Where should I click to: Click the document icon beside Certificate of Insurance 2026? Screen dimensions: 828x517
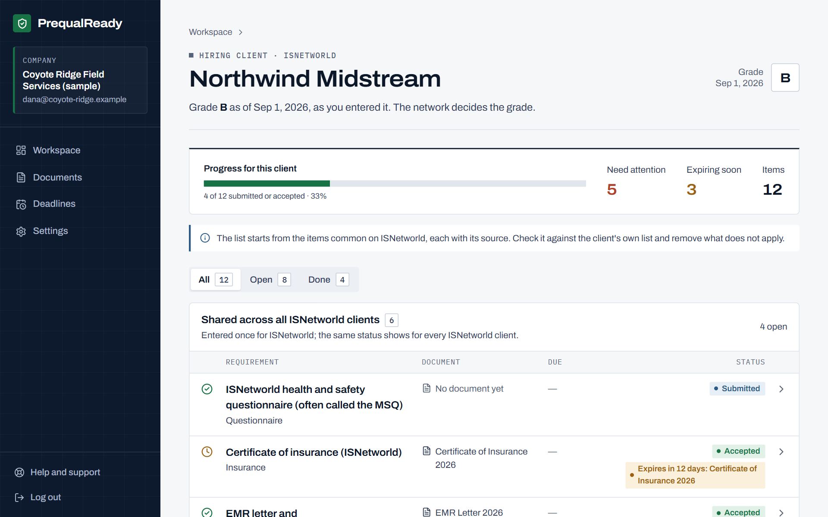[427, 451]
